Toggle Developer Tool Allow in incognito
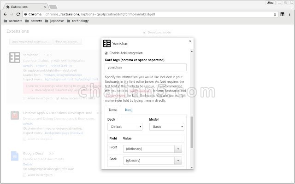Viewport: 295px width, 184px height. pos(24,139)
